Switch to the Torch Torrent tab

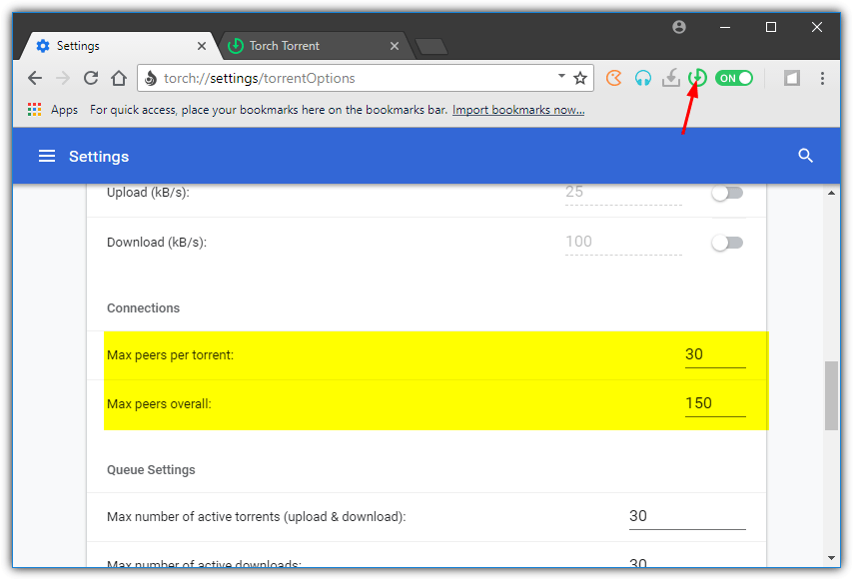pos(316,46)
